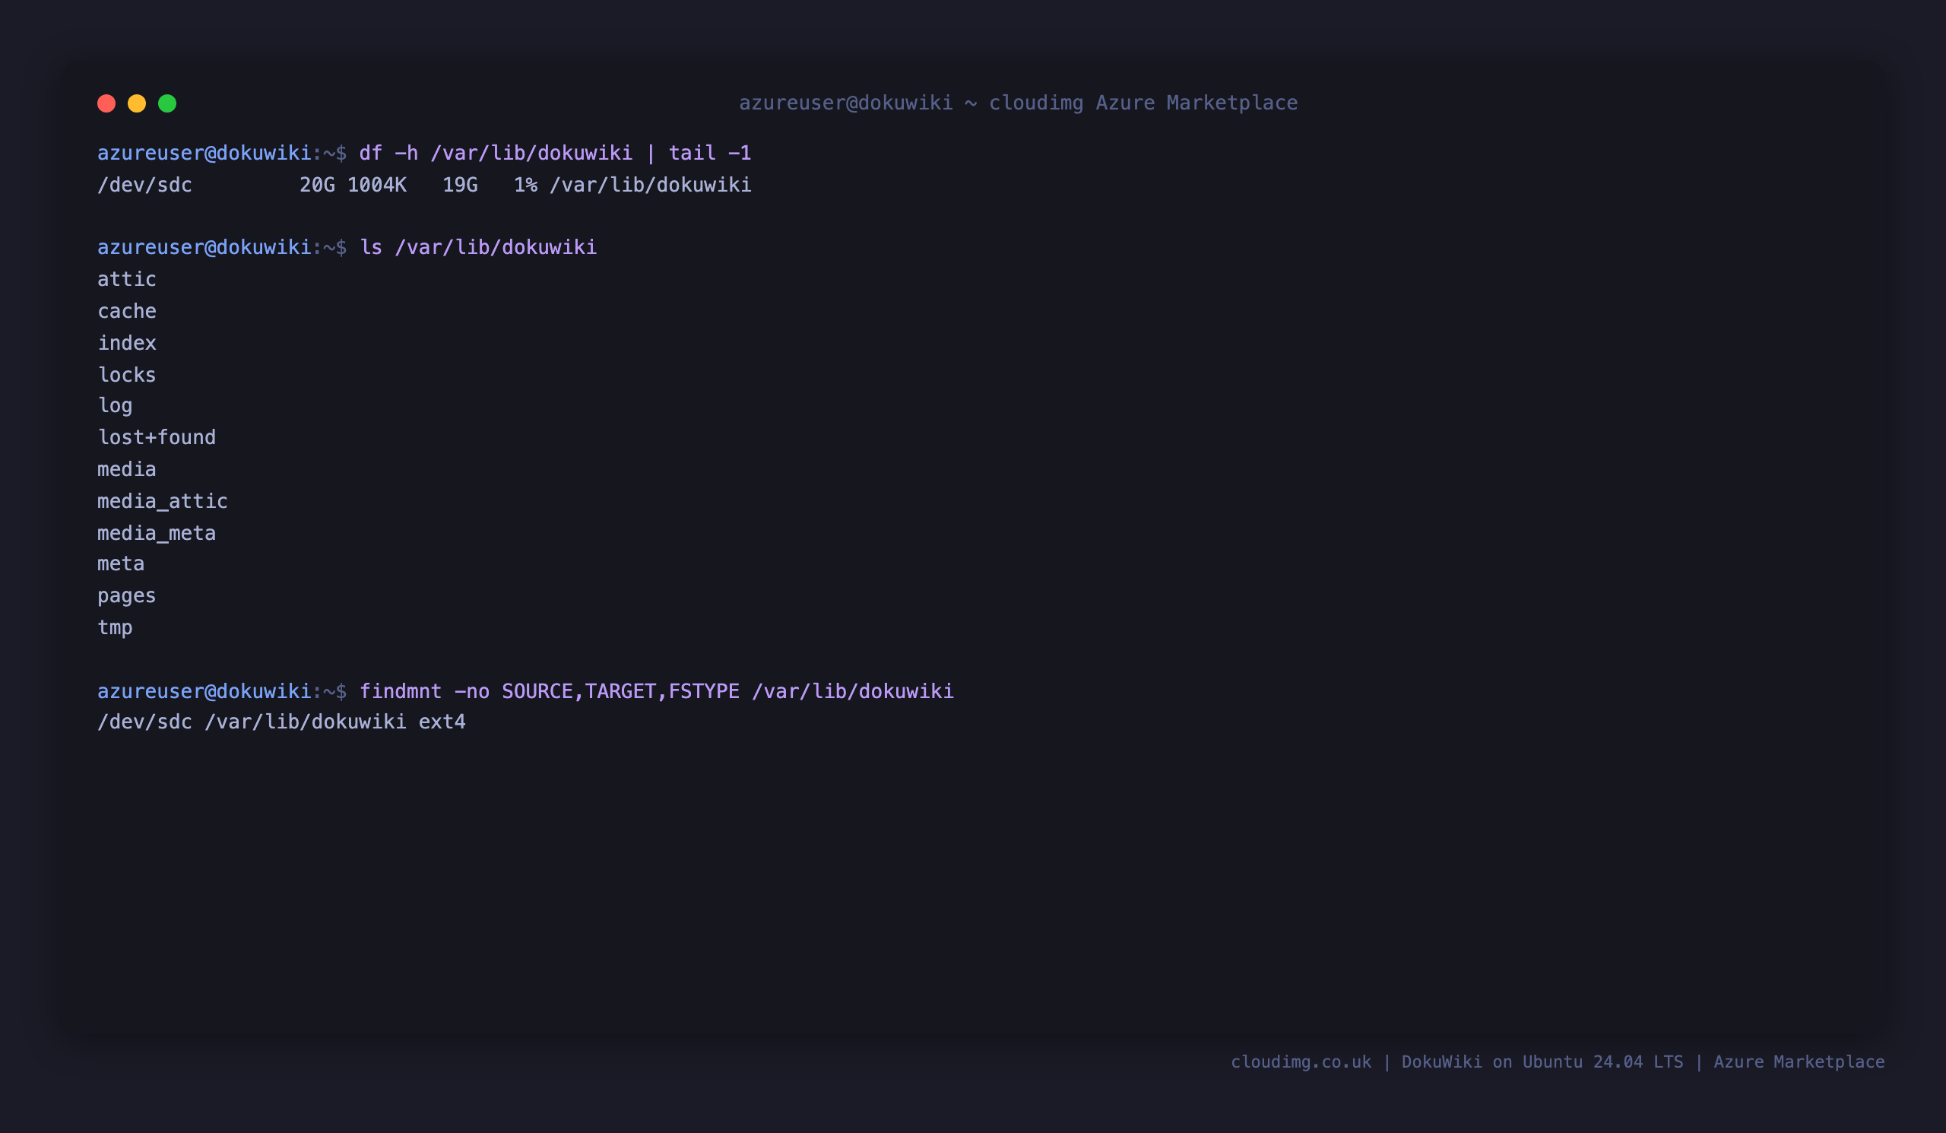Select the 'cache' directory entry

click(127, 311)
